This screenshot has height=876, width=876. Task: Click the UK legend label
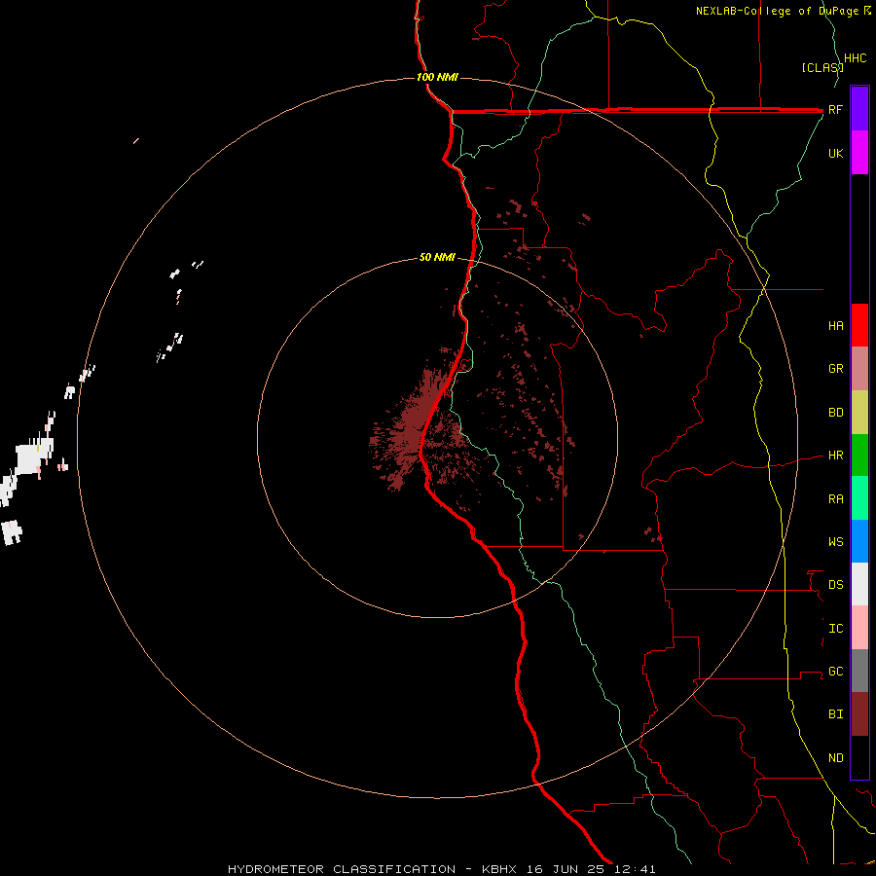835,153
